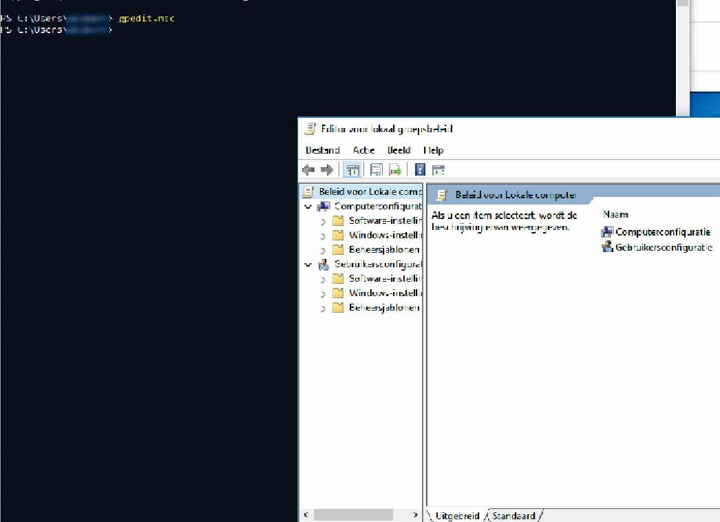Click the Beleid voor Lokale computer pane header
Image resolution: width=720 pixels, height=522 pixels.
click(x=515, y=195)
